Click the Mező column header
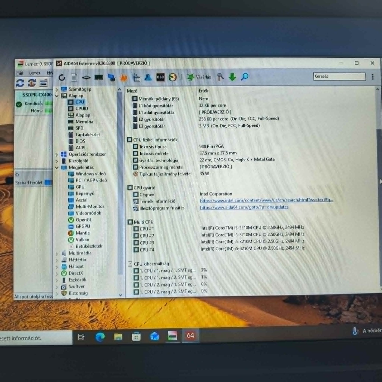Image resolution: width=382 pixels, height=382 pixels. 132,91
